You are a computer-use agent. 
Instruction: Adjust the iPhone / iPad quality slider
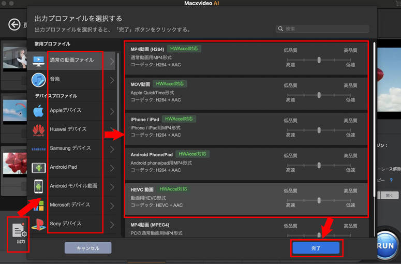319,130
